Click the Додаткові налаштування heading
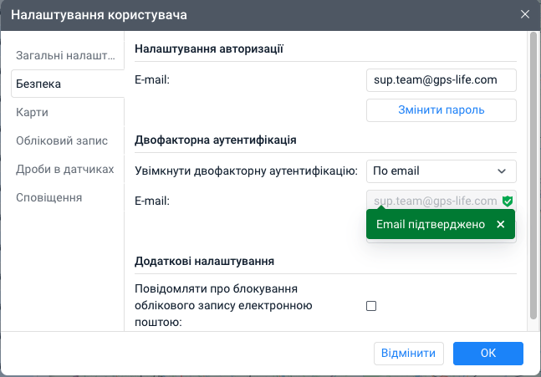The image size is (541, 377). tap(204, 261)
